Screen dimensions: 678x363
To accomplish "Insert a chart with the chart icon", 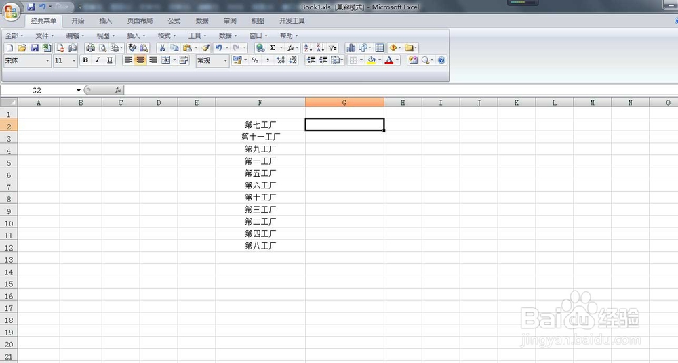I will pyautogui.click(x=351, y=48).
